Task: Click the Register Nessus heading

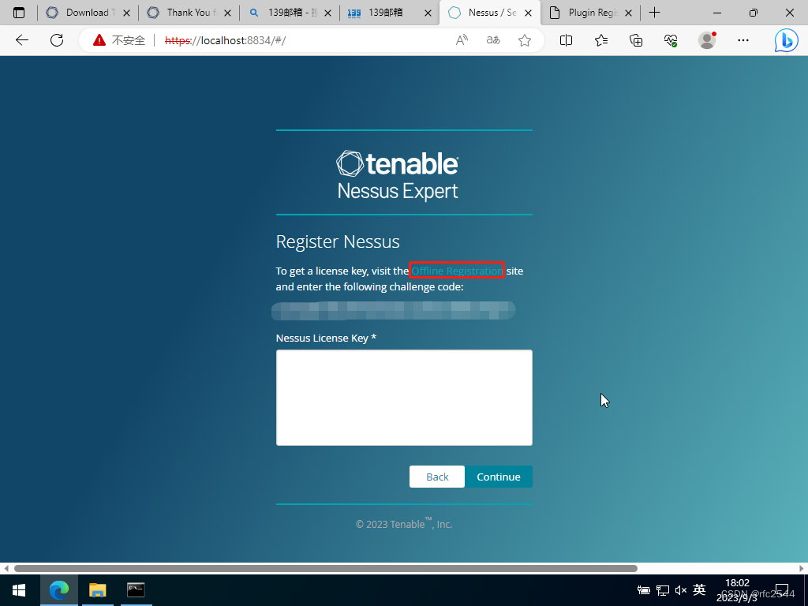Action: tap(338, 241)
